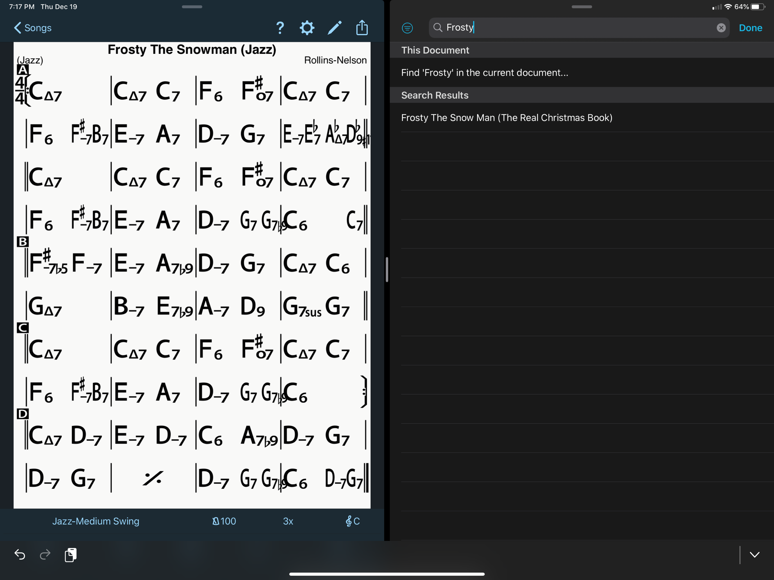This screenshot has height=580, width=774.
Task: Hide keyboard with the chevron down
Action: pyautogui.click(x=754, y=555)
